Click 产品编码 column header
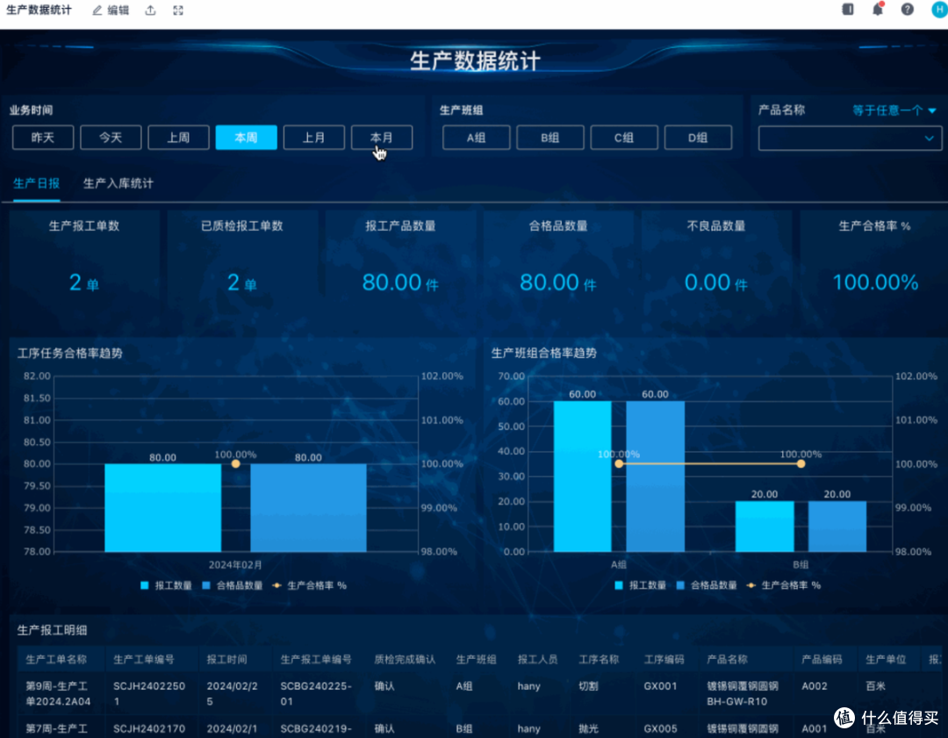The height and width of the screenshot is (738, 948). pos(822,659)
